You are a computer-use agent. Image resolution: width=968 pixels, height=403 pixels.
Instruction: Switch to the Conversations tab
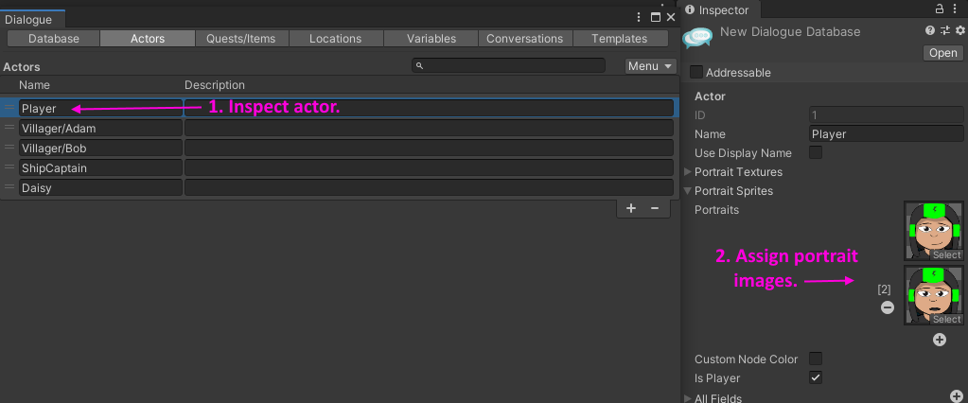click(525, 38)
